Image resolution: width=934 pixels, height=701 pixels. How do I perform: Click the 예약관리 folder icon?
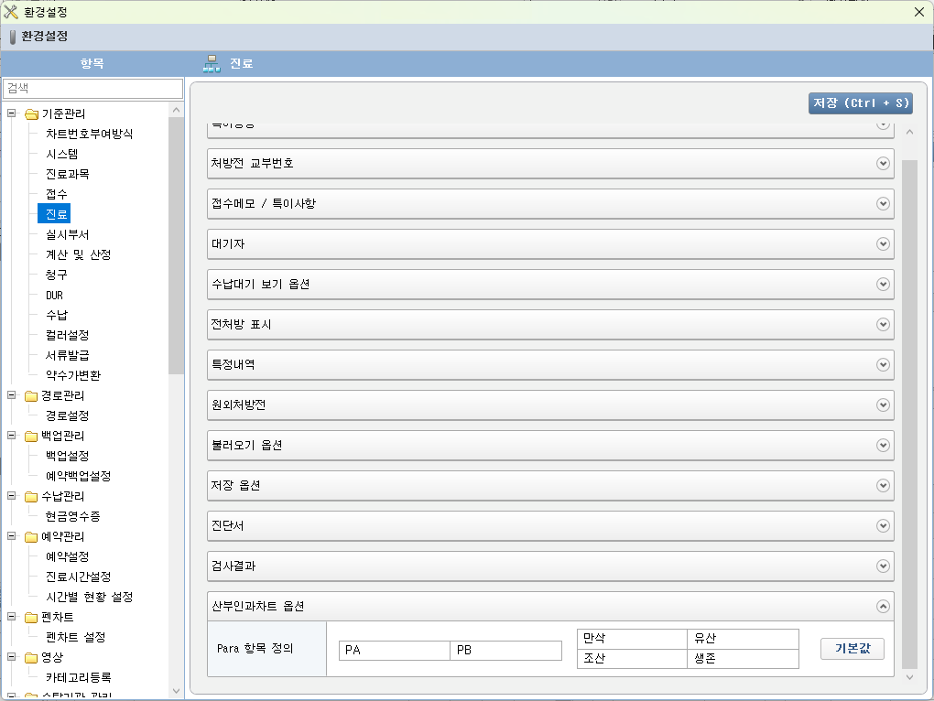coord(31,537)
